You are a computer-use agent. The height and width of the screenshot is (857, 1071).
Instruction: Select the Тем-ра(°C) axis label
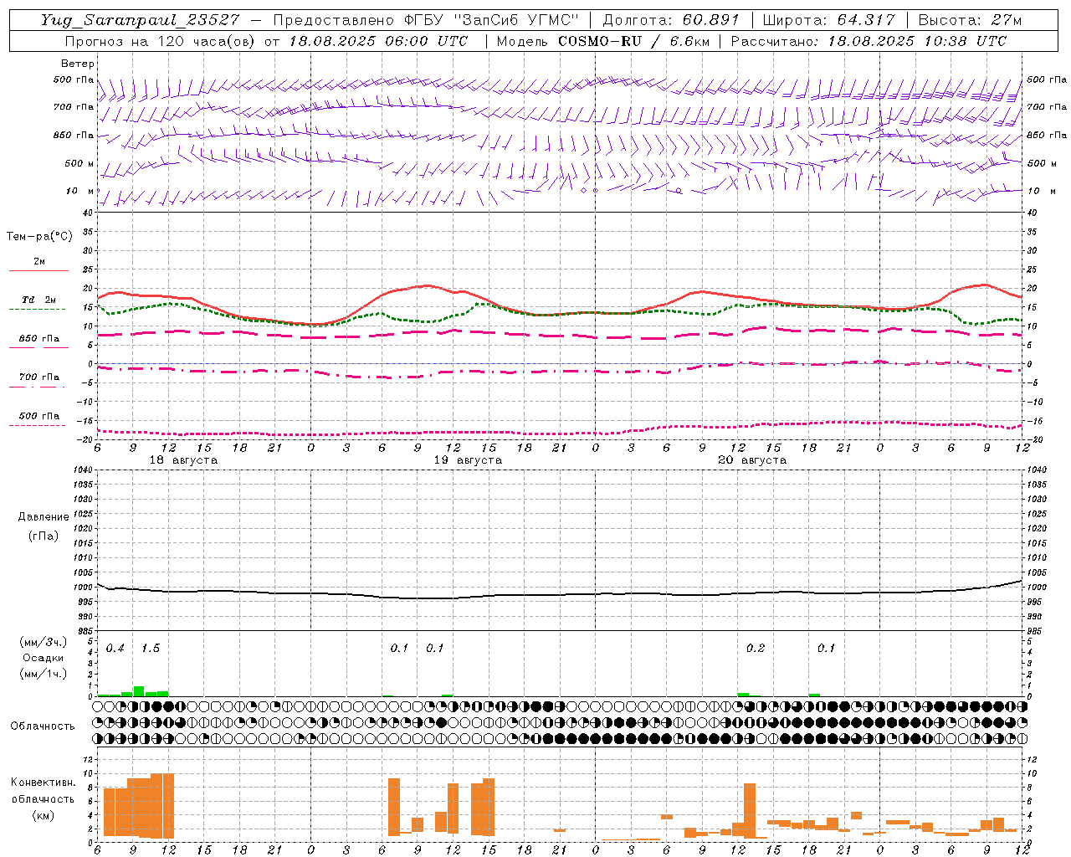click(x=39, y=237)
